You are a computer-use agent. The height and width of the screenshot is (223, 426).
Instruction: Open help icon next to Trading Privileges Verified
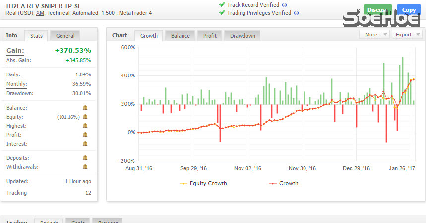[x=296, y=13]
